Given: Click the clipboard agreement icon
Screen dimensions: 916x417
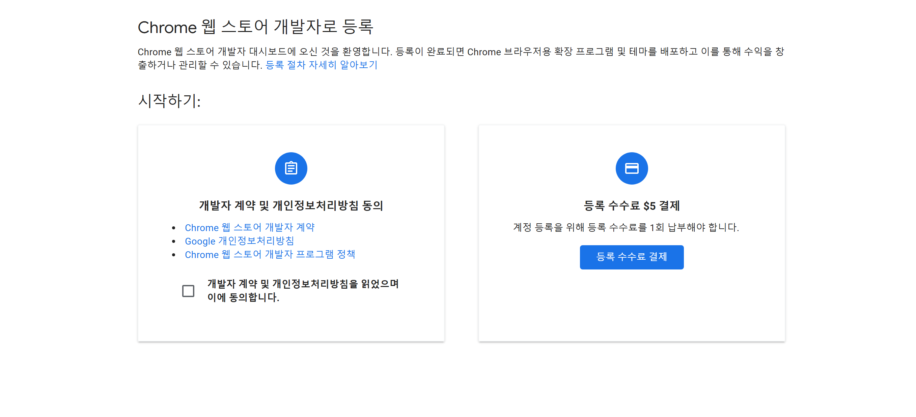Looking at the screenshot, I should (x=291, y=168).
